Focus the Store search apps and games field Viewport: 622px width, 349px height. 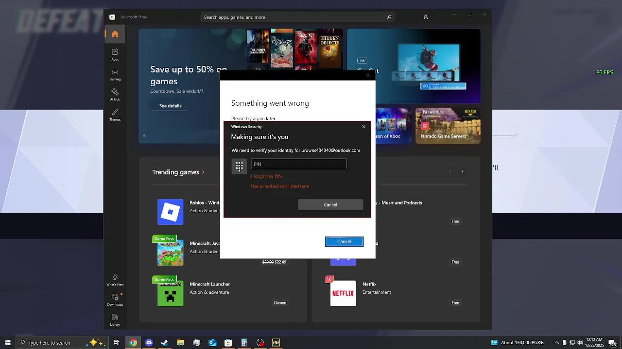click(x=297, y=17)
